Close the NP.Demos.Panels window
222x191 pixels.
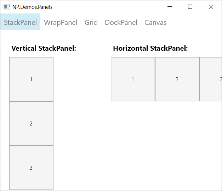[x=211, y=7]
